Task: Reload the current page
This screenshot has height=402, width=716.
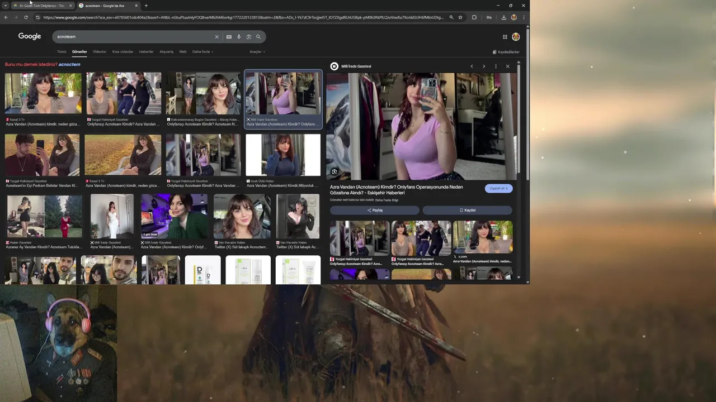Action: click(26, 17)
